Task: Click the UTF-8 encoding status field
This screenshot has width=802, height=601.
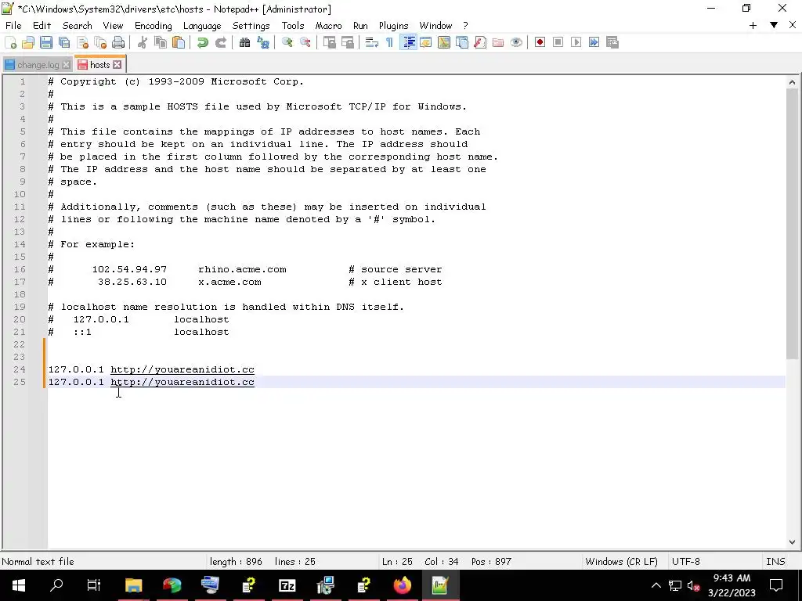Action: (x=685, y=562)
